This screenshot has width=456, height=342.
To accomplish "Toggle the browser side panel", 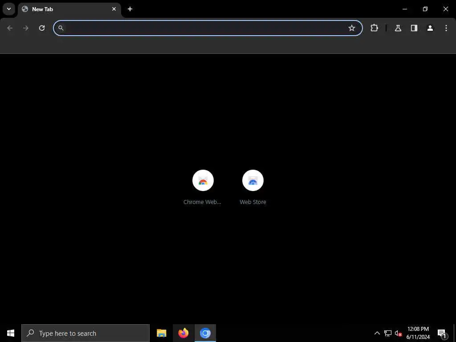I will point(414,28).
